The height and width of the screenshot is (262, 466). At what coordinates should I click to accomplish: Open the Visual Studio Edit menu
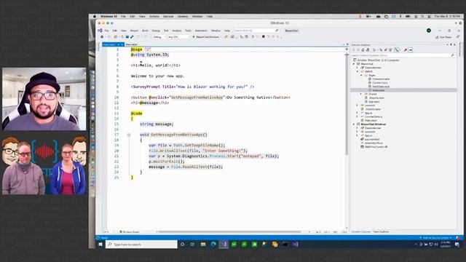pyautogui.click(x=115, y=31)
